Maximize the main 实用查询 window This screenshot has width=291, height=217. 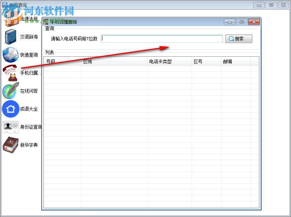click(271, 5)
